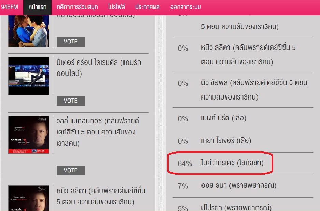The image size is (320, 211).
Task: Click the 94EFM logo link
Action: click(x=10, y=7)
